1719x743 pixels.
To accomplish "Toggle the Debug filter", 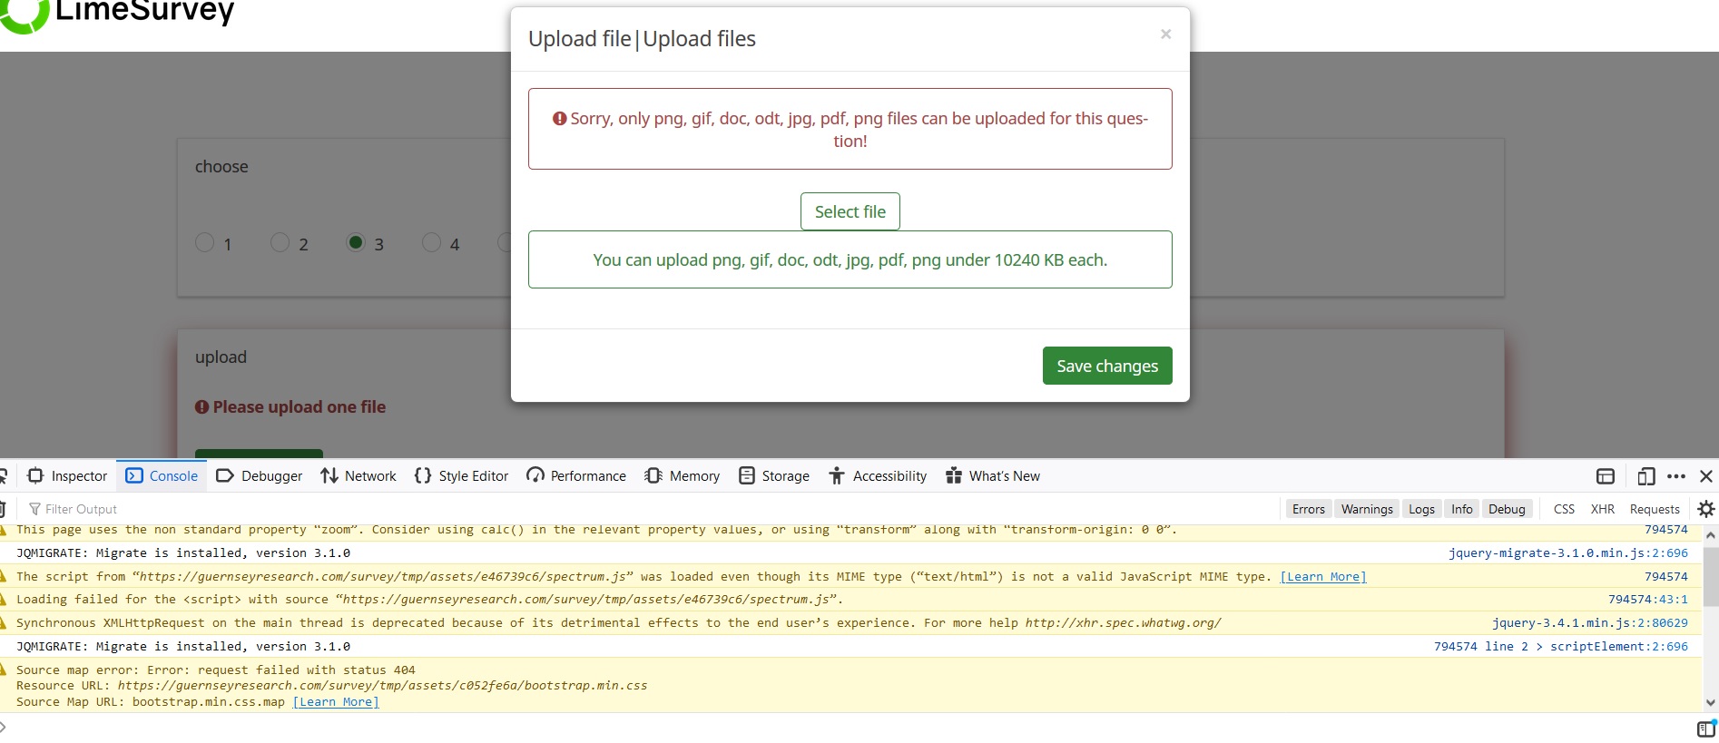I will point(1507,509).
